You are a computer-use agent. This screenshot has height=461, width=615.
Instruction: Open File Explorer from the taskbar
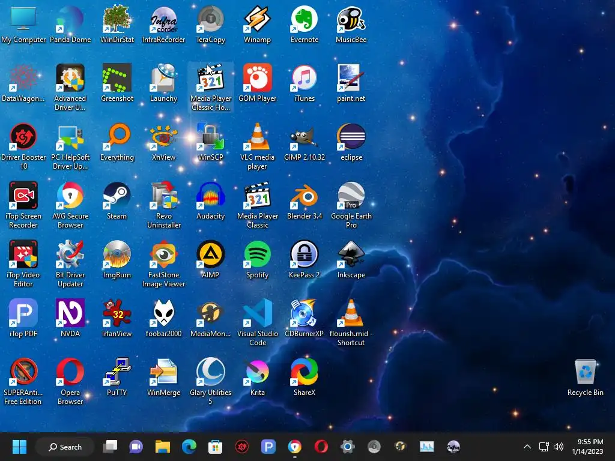(x=162, y=447)
